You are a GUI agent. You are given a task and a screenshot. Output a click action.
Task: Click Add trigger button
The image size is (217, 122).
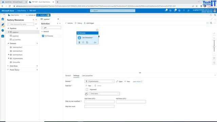tap(89, 23)
